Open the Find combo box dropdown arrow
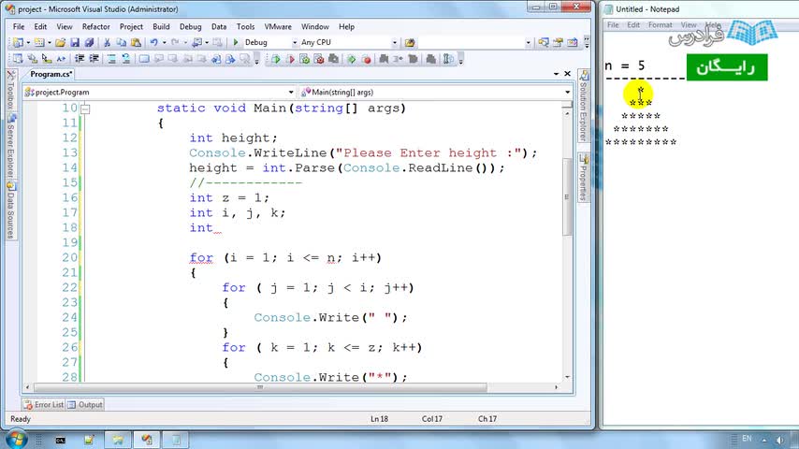 [x=528, y=43]
